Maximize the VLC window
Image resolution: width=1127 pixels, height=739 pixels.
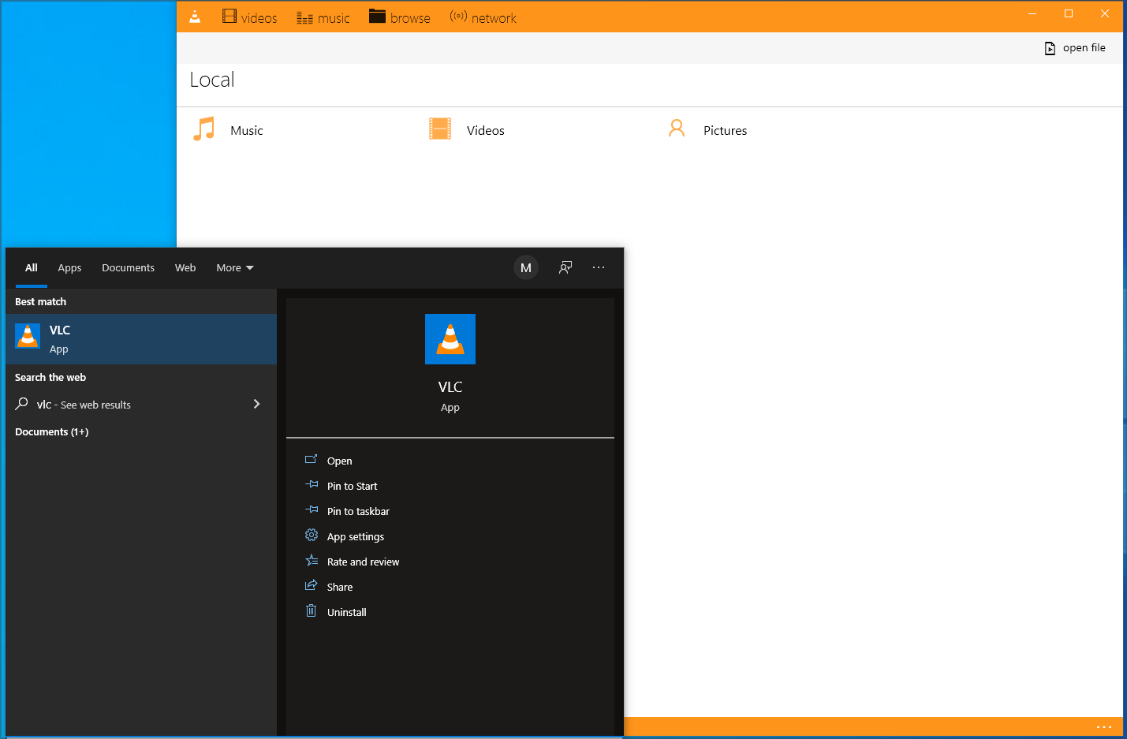coord(1069,13)
